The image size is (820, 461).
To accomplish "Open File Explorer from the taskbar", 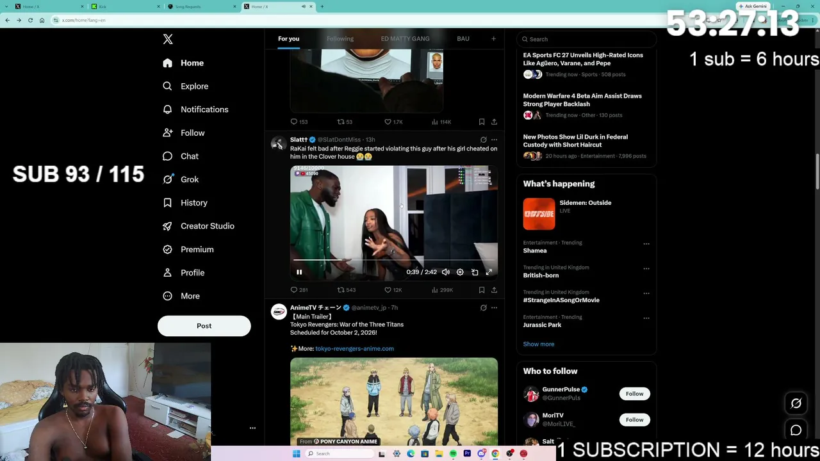I will pos(439,454).
